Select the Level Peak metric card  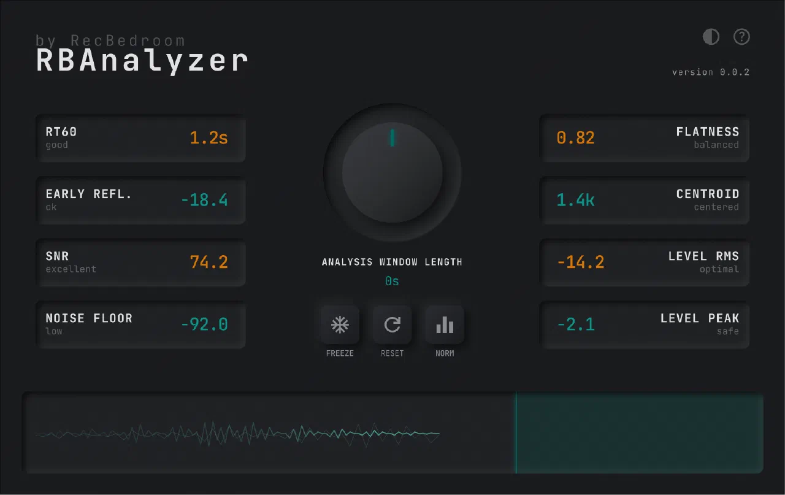pyautogui.click(x=645, y=324)
